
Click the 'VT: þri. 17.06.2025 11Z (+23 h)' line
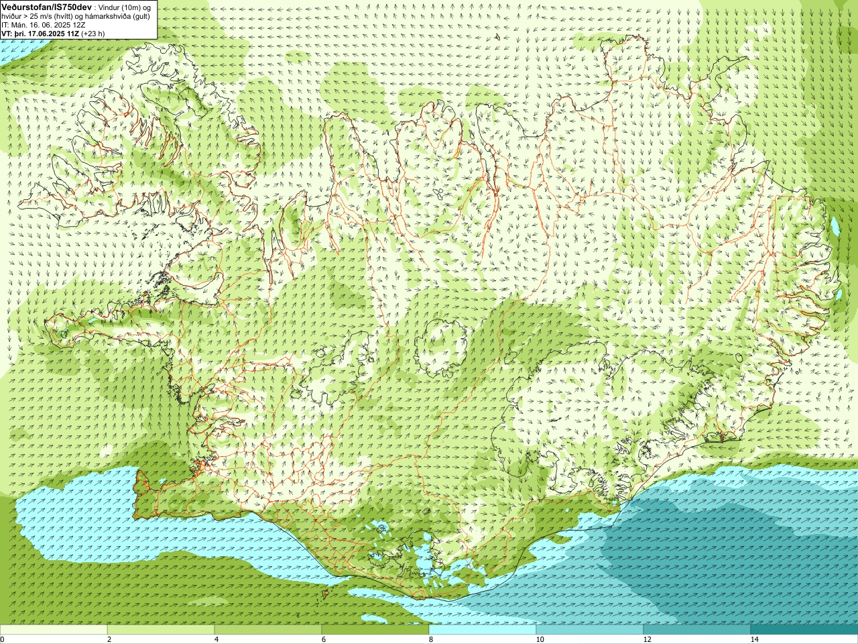coord(52,33)
